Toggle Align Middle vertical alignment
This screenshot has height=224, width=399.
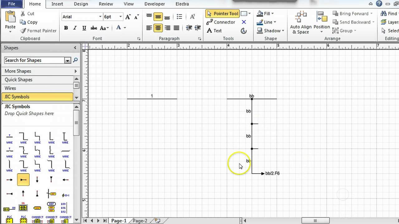coord(158,16)
